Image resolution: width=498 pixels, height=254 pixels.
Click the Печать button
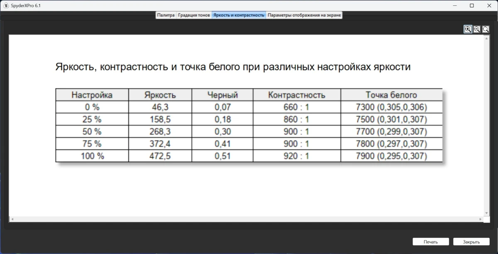pos(431,242)
